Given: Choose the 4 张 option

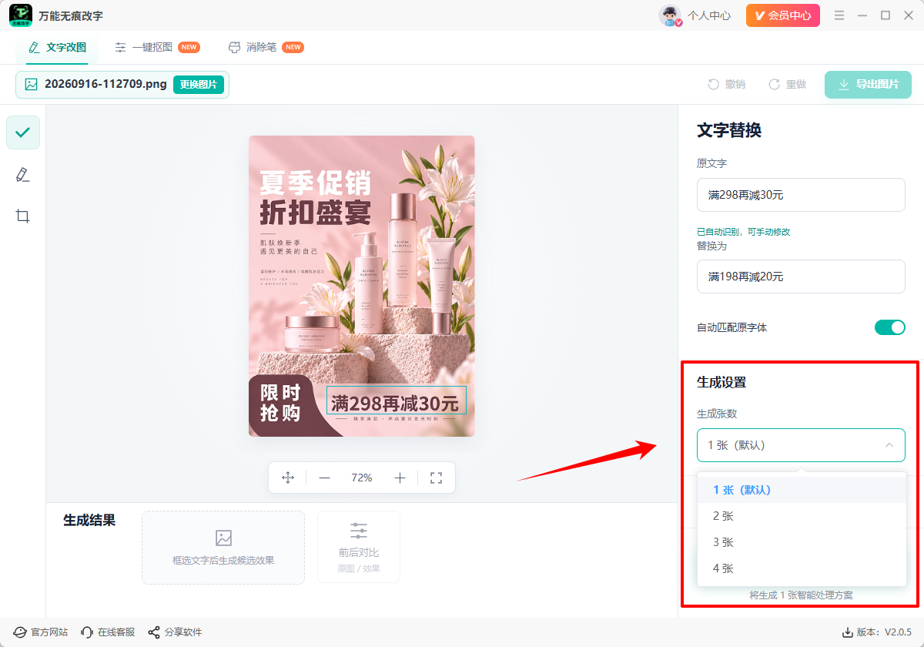Looking at the screenshot, I should 801,568.
